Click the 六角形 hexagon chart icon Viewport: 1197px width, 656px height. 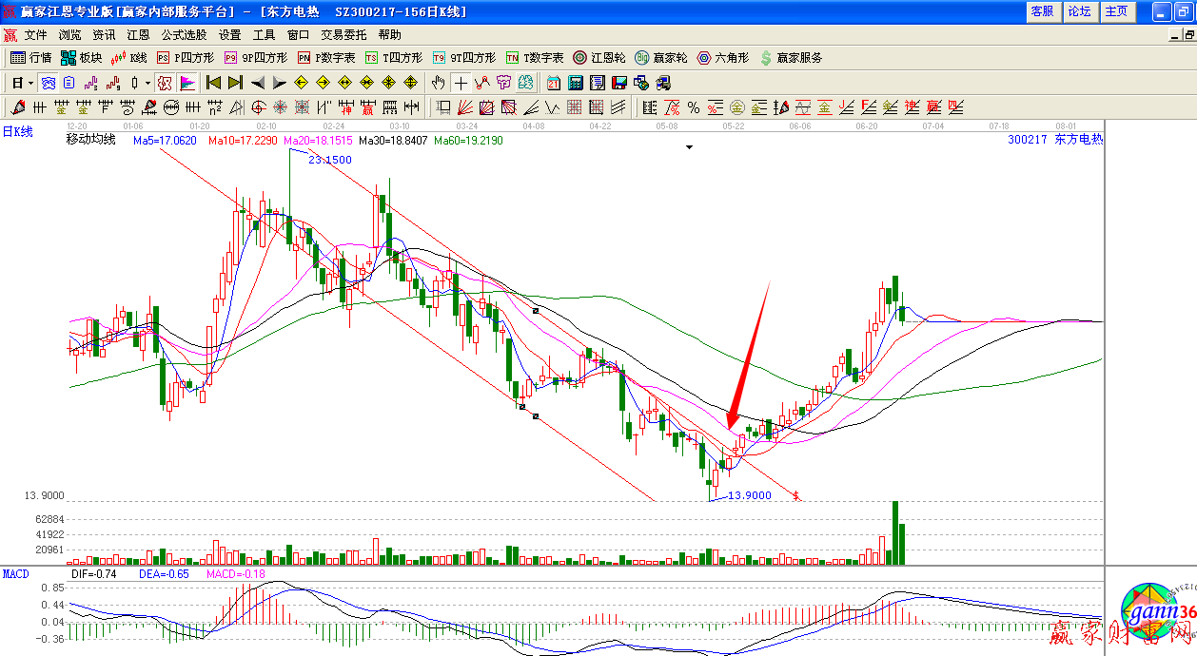coord(723,58)
